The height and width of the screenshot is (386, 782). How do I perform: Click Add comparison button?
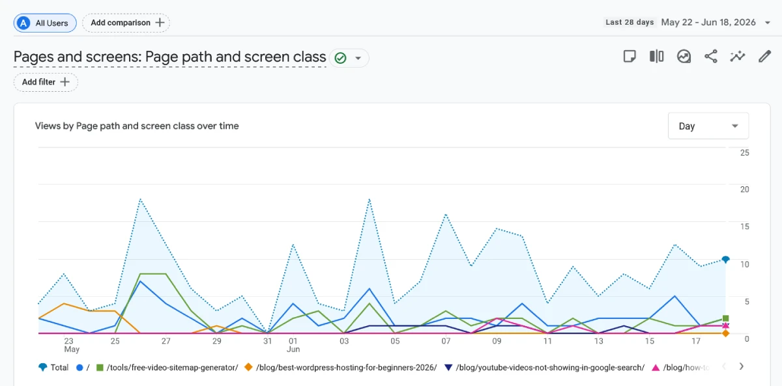click(126, 23)
